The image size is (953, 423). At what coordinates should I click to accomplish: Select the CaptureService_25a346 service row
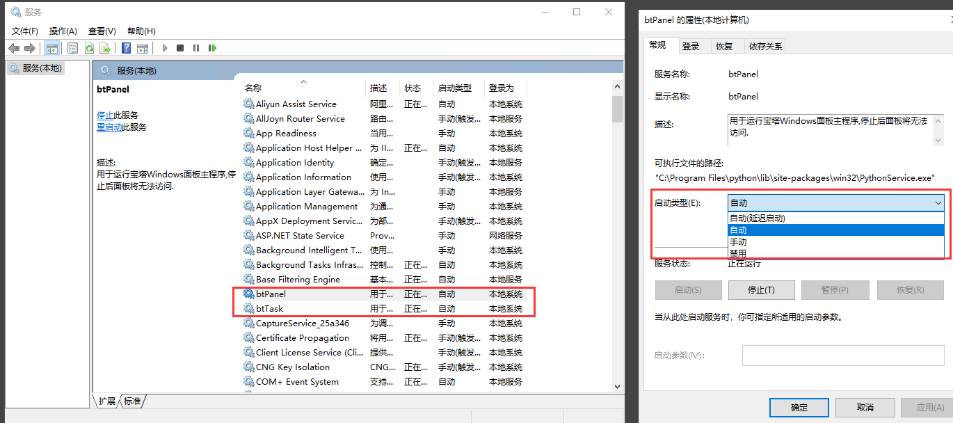point(383,323)
